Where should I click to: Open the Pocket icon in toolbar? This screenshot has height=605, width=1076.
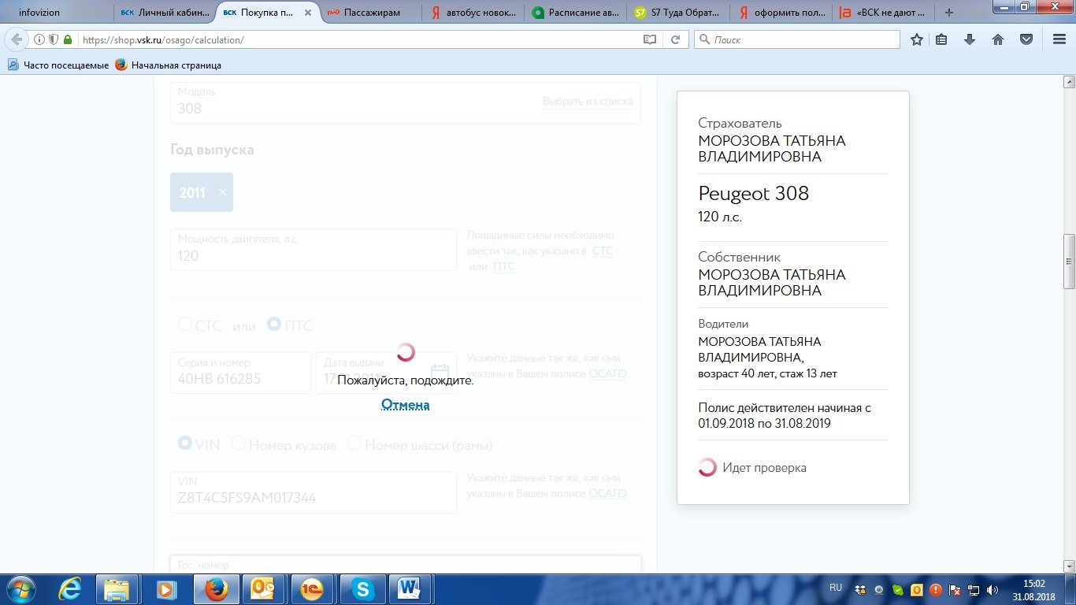pos(1026,39)
